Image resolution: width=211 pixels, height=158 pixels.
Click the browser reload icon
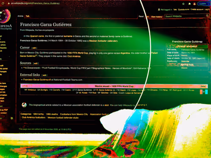click(3, 3)
